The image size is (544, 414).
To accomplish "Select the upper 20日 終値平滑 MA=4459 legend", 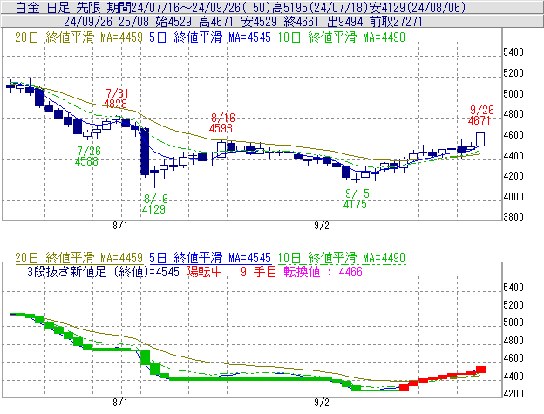I will click(x=78, y=37).
